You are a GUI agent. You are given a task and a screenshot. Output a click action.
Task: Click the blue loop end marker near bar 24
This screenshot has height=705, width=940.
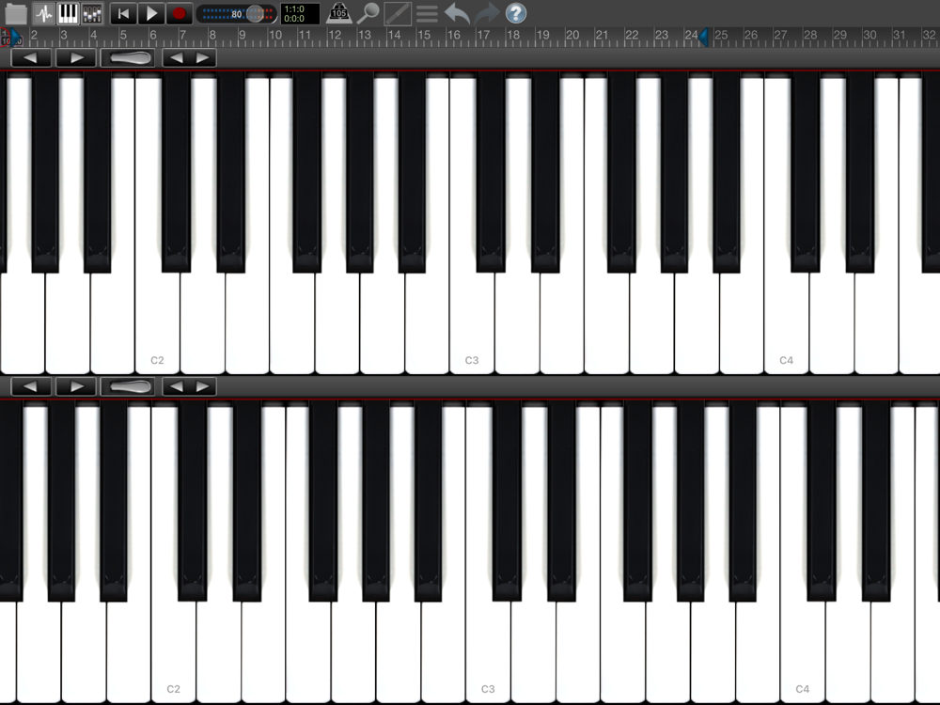[x=703, y=38]
